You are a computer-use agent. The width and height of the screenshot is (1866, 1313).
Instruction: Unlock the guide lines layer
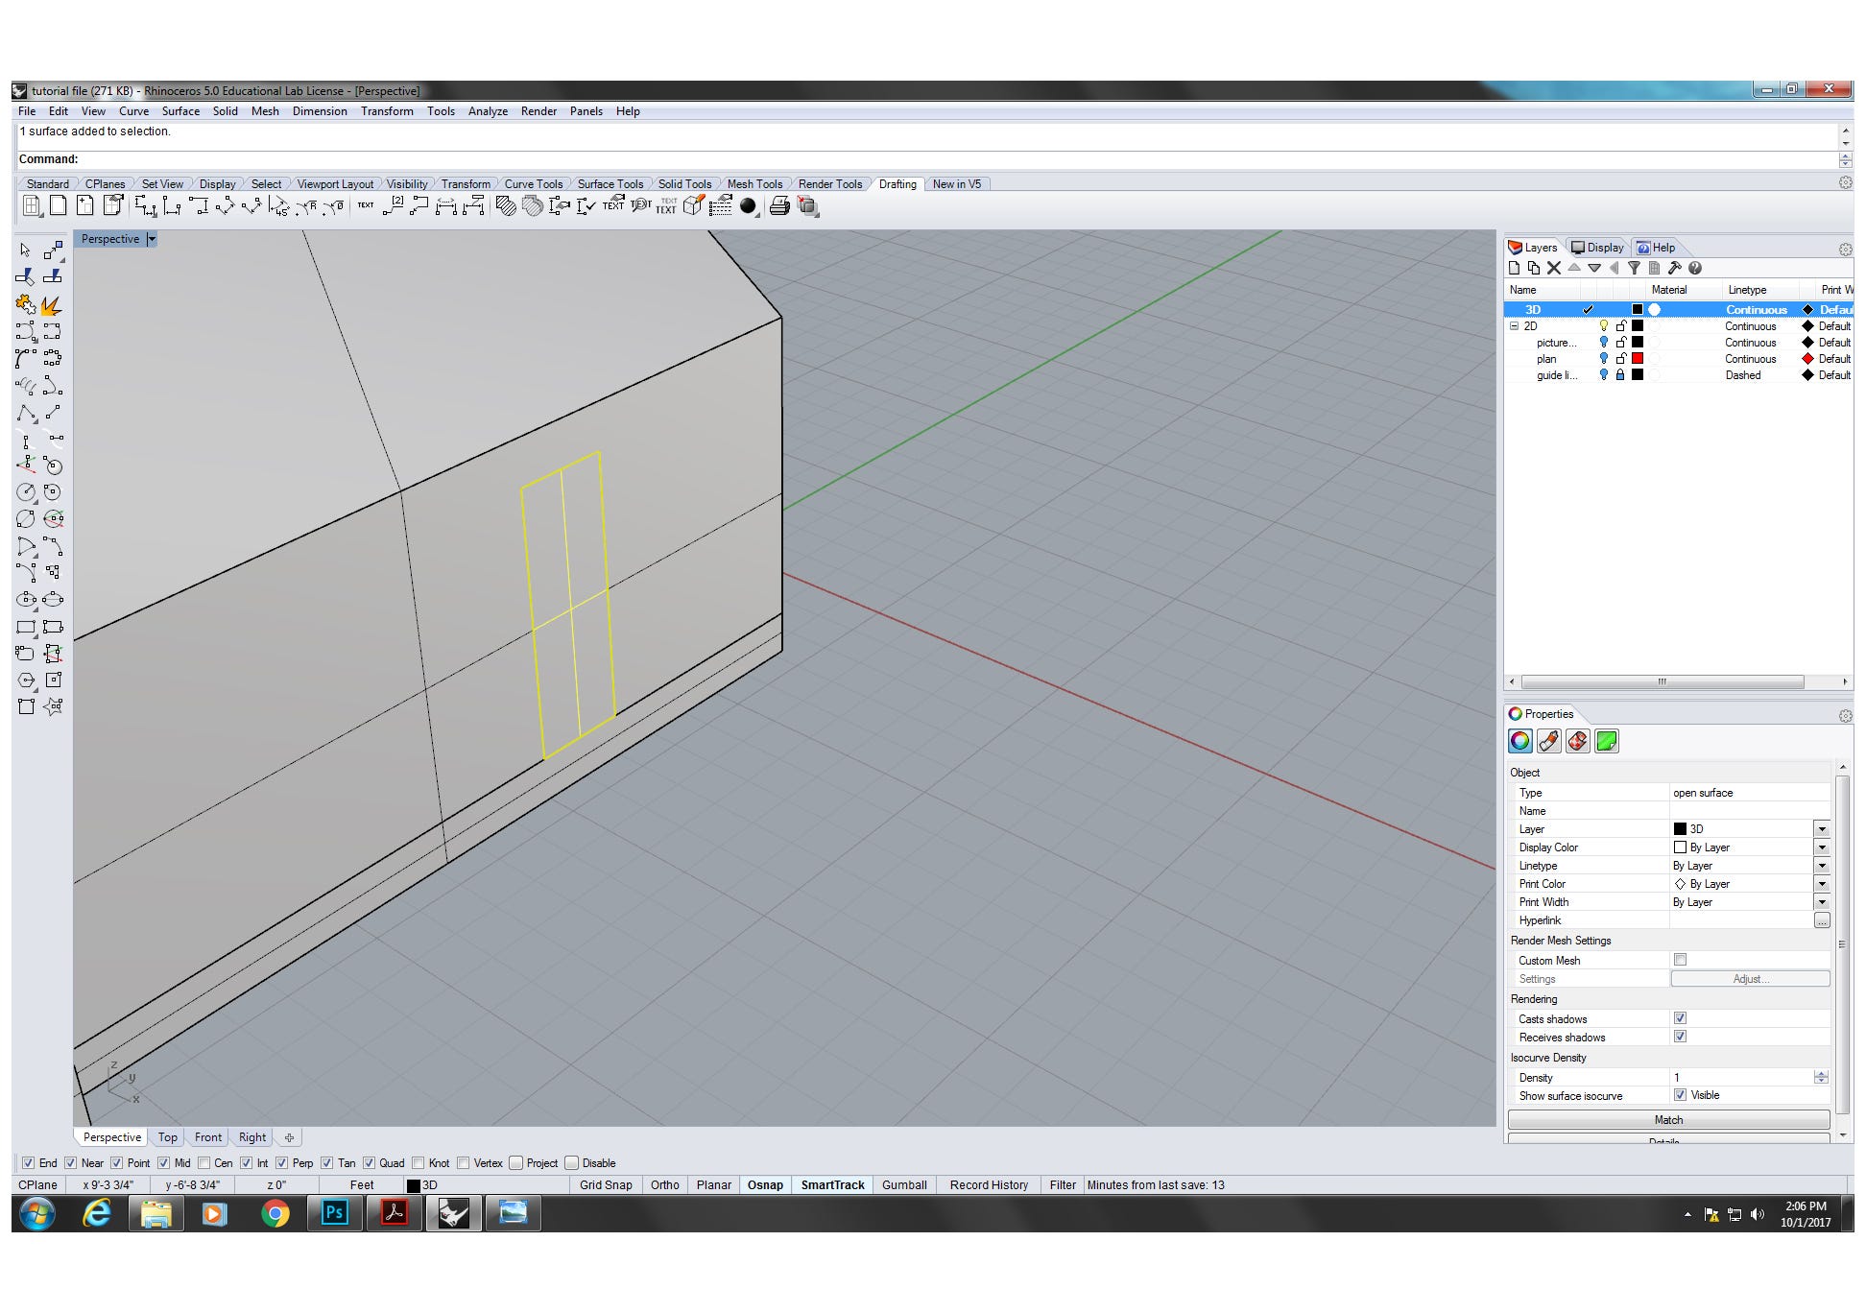coord(1621,375)
